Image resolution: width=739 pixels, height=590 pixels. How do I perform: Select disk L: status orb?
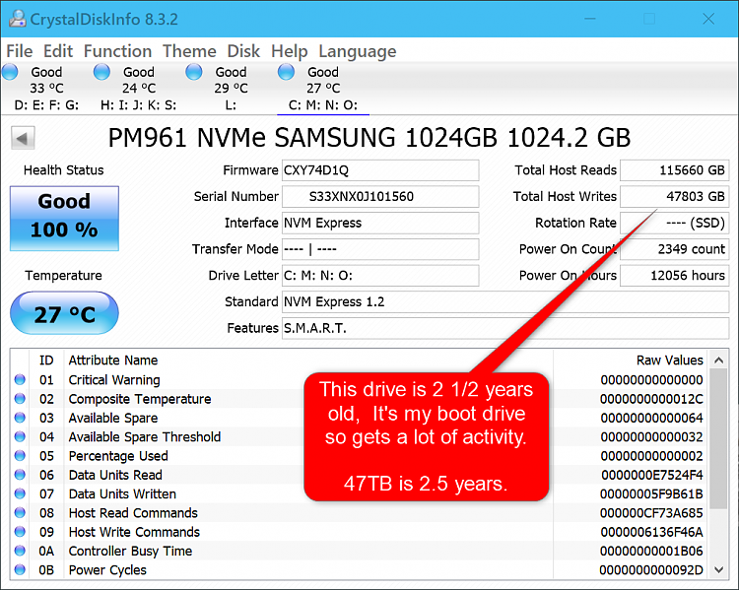click(x=194, y=72)
